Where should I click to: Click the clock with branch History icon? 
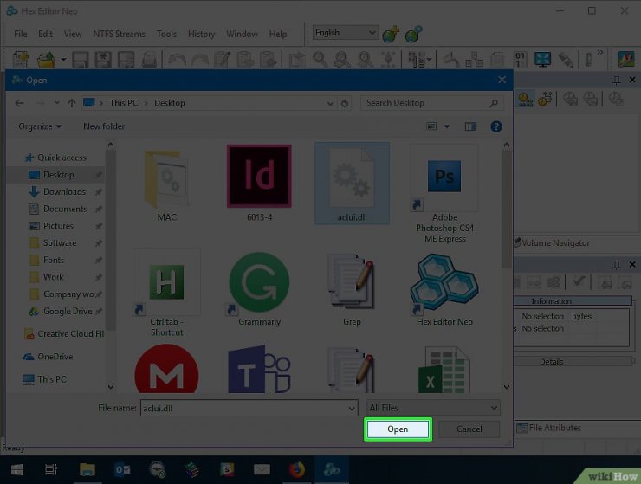[x=545, y=99]
